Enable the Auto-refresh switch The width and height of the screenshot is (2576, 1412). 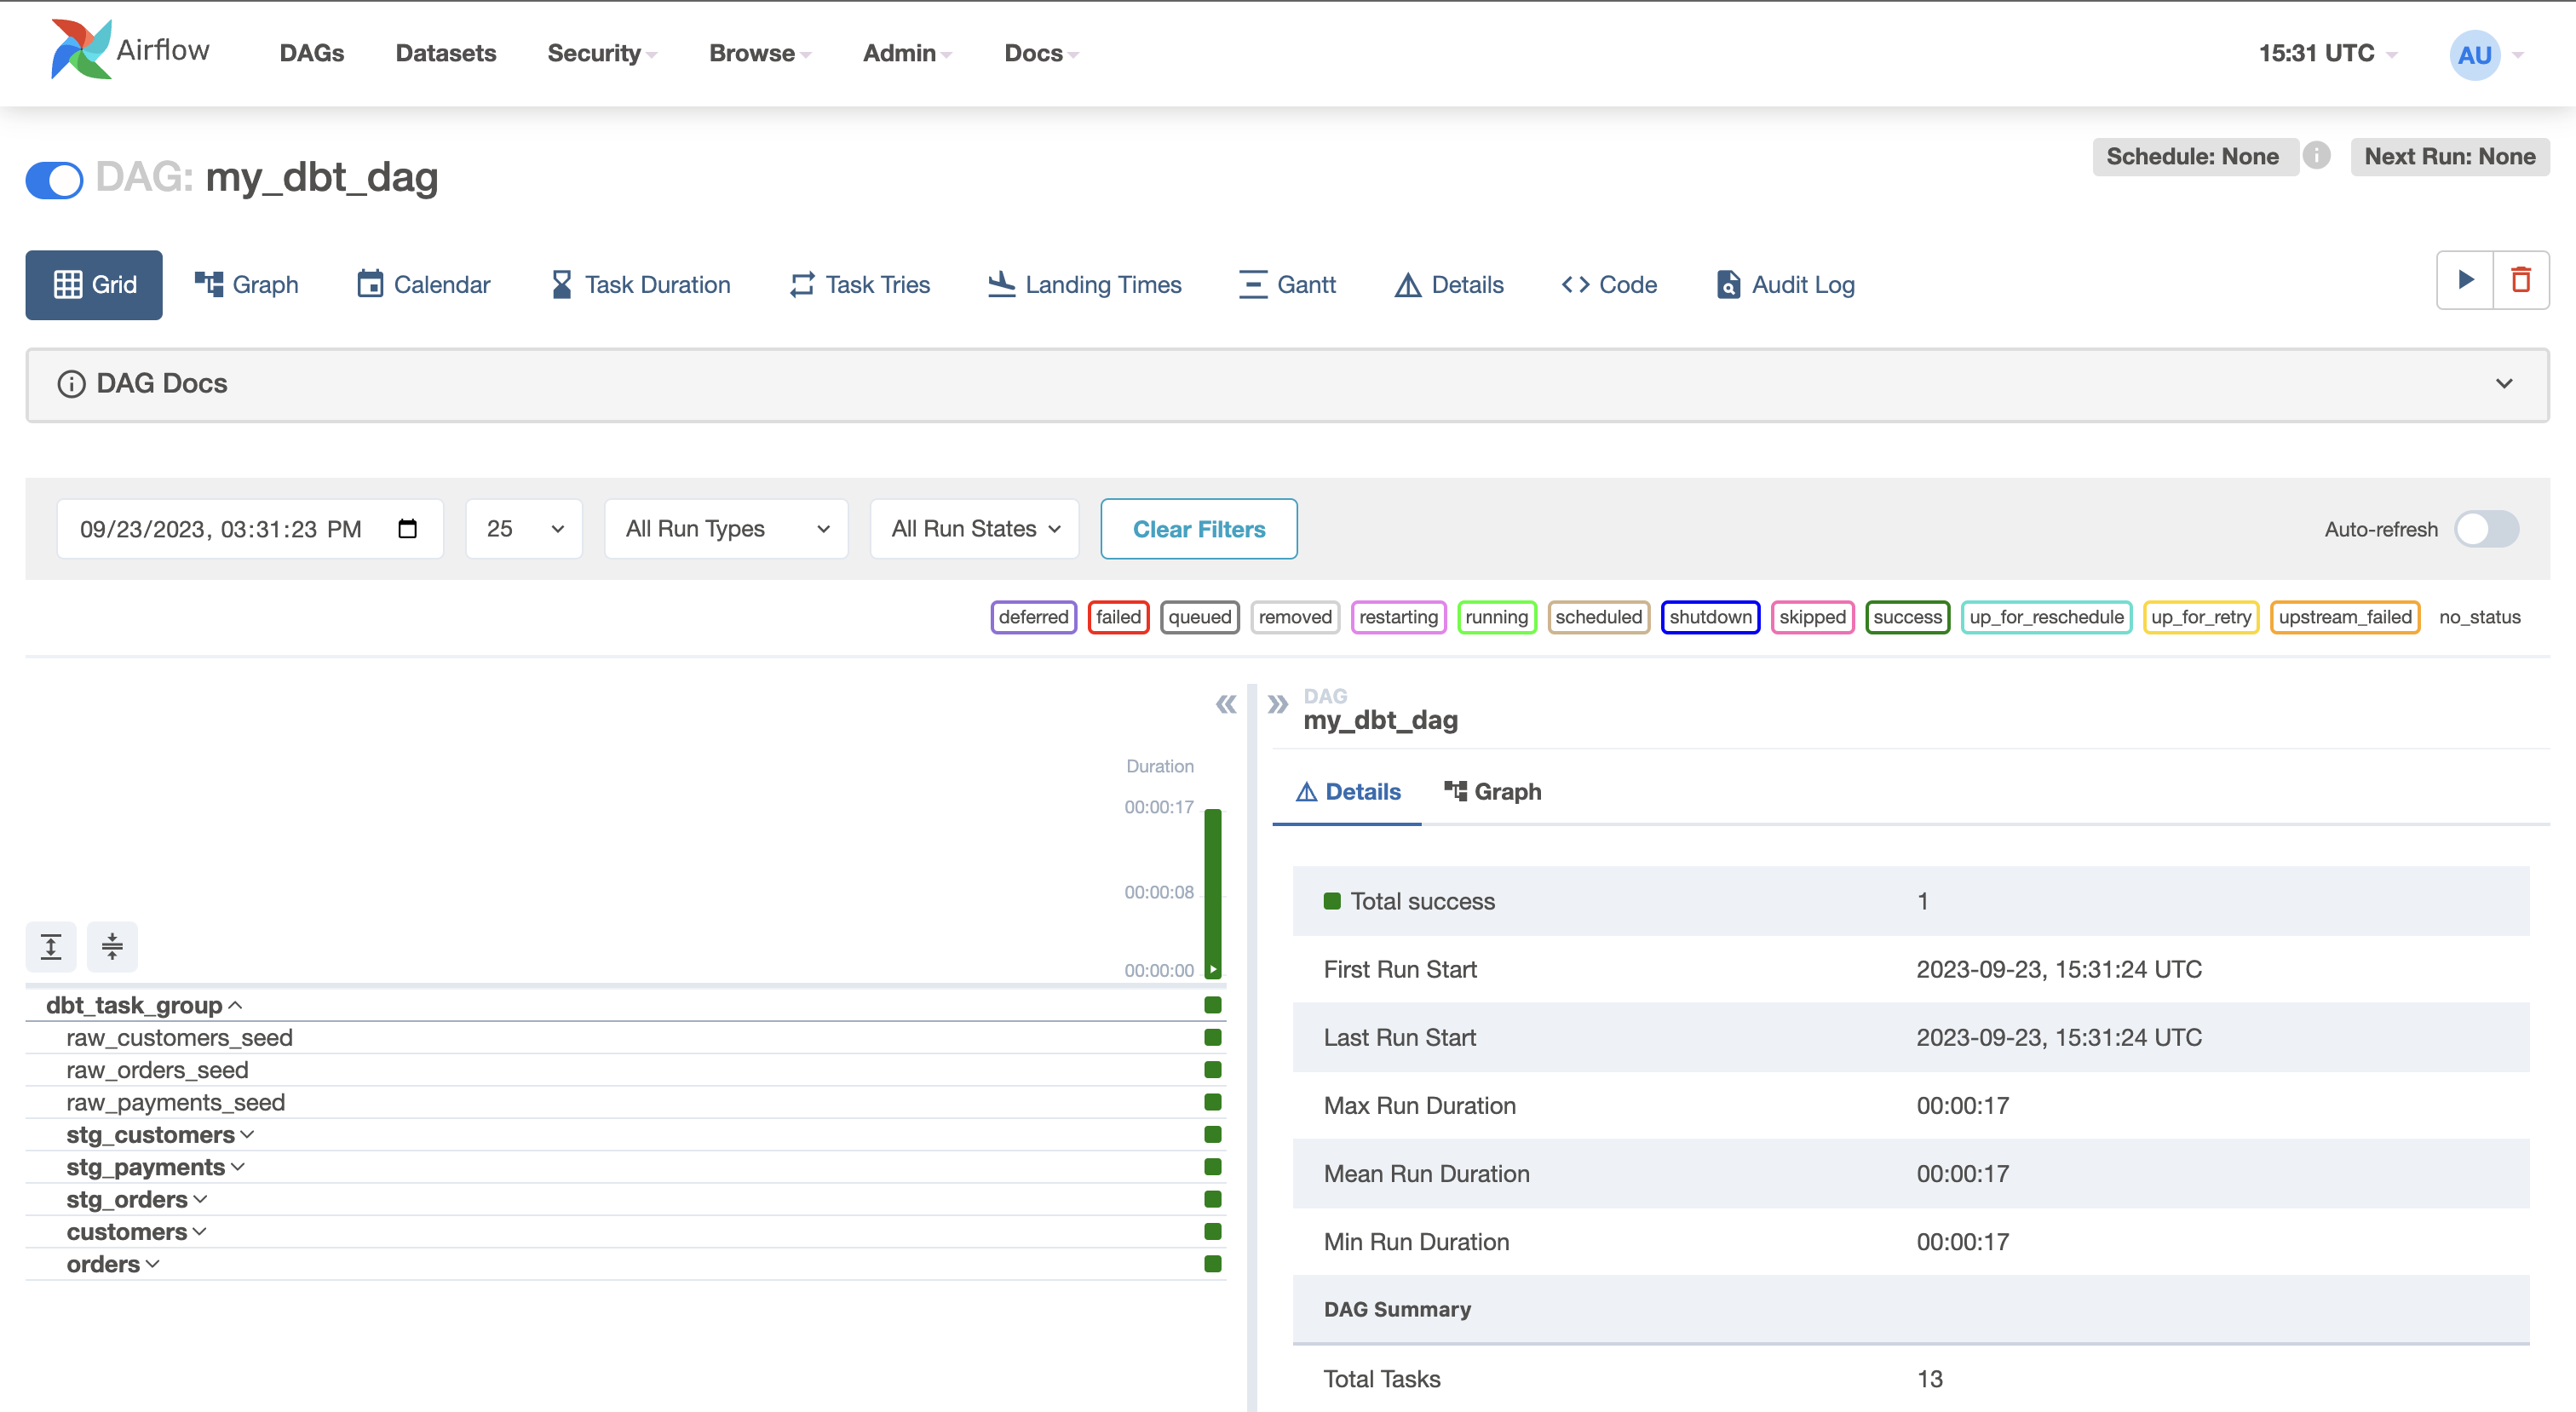[2487, 528]
